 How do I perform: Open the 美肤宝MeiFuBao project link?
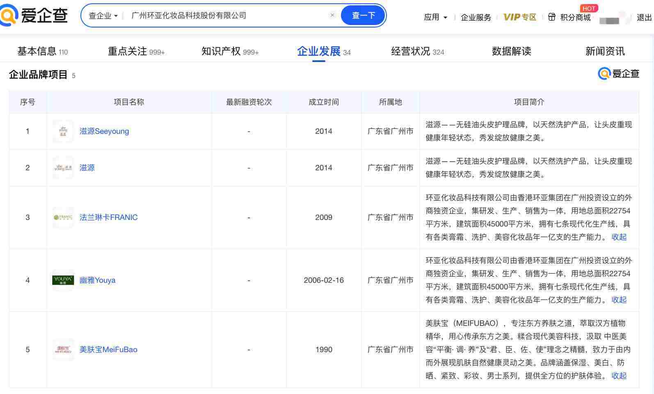point(108,350)
